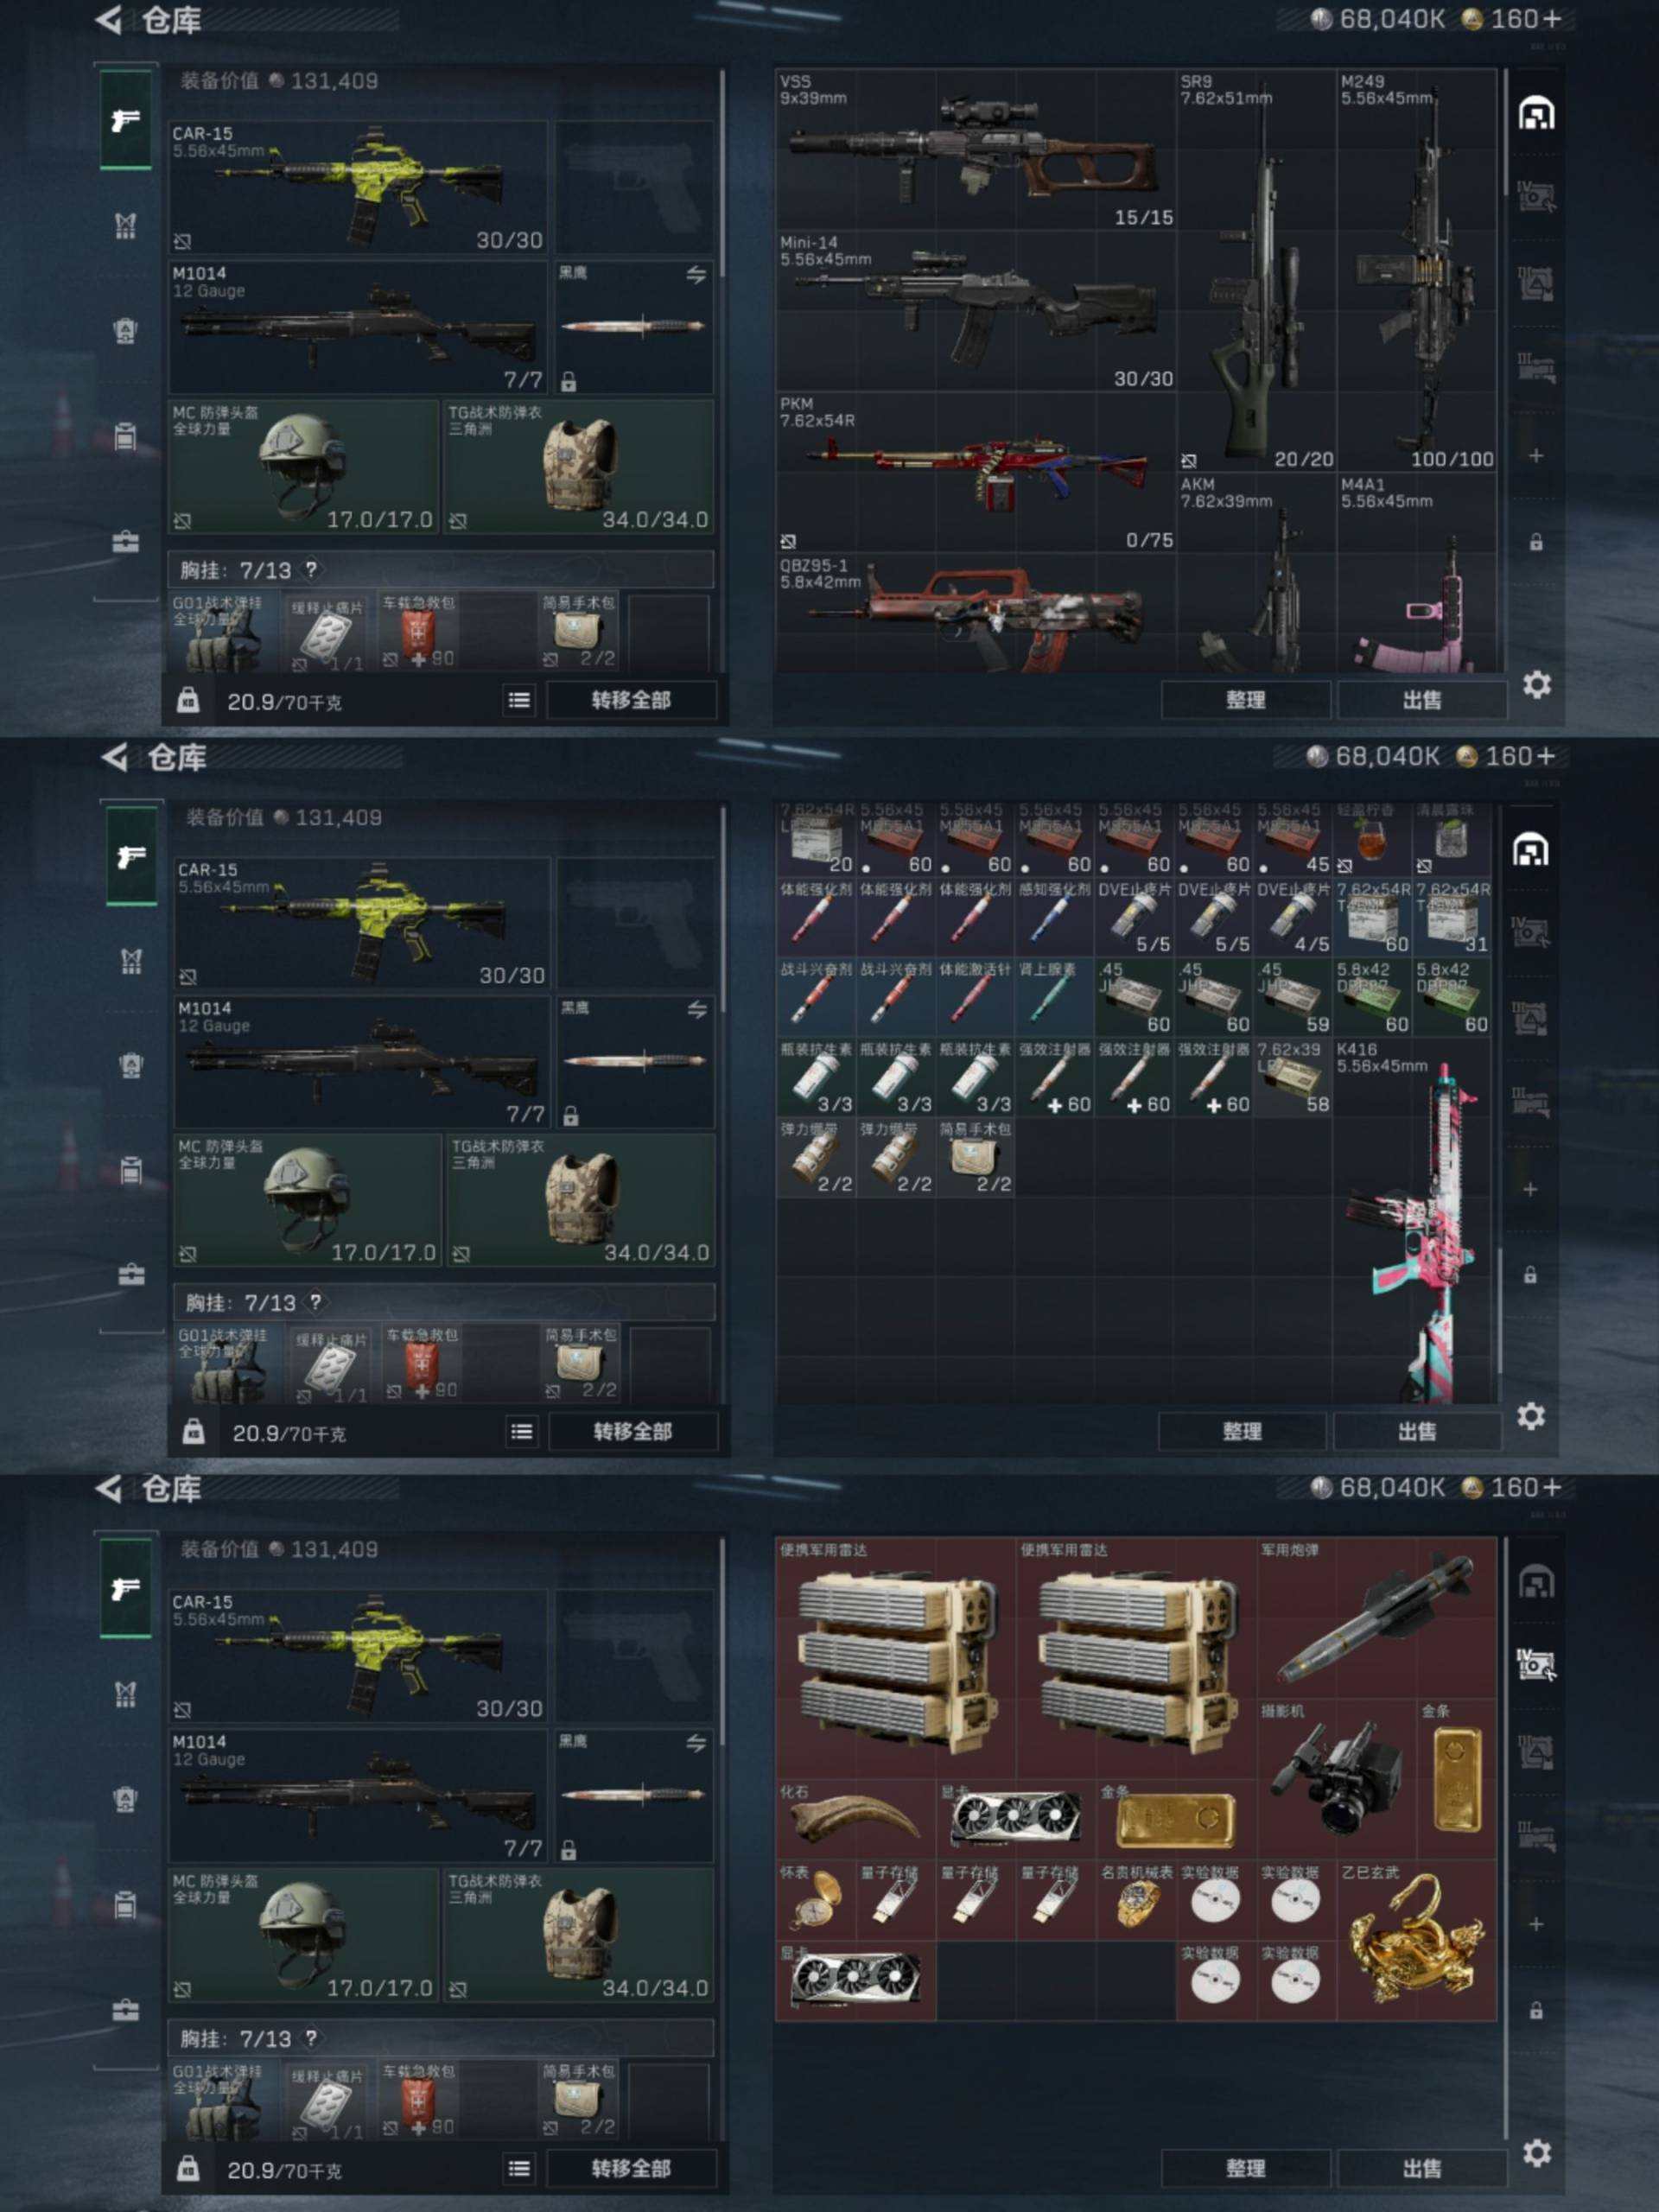
Task: Open the 胸挂 help question mark beside the weapons stash
Action: [x=311, y=570]
